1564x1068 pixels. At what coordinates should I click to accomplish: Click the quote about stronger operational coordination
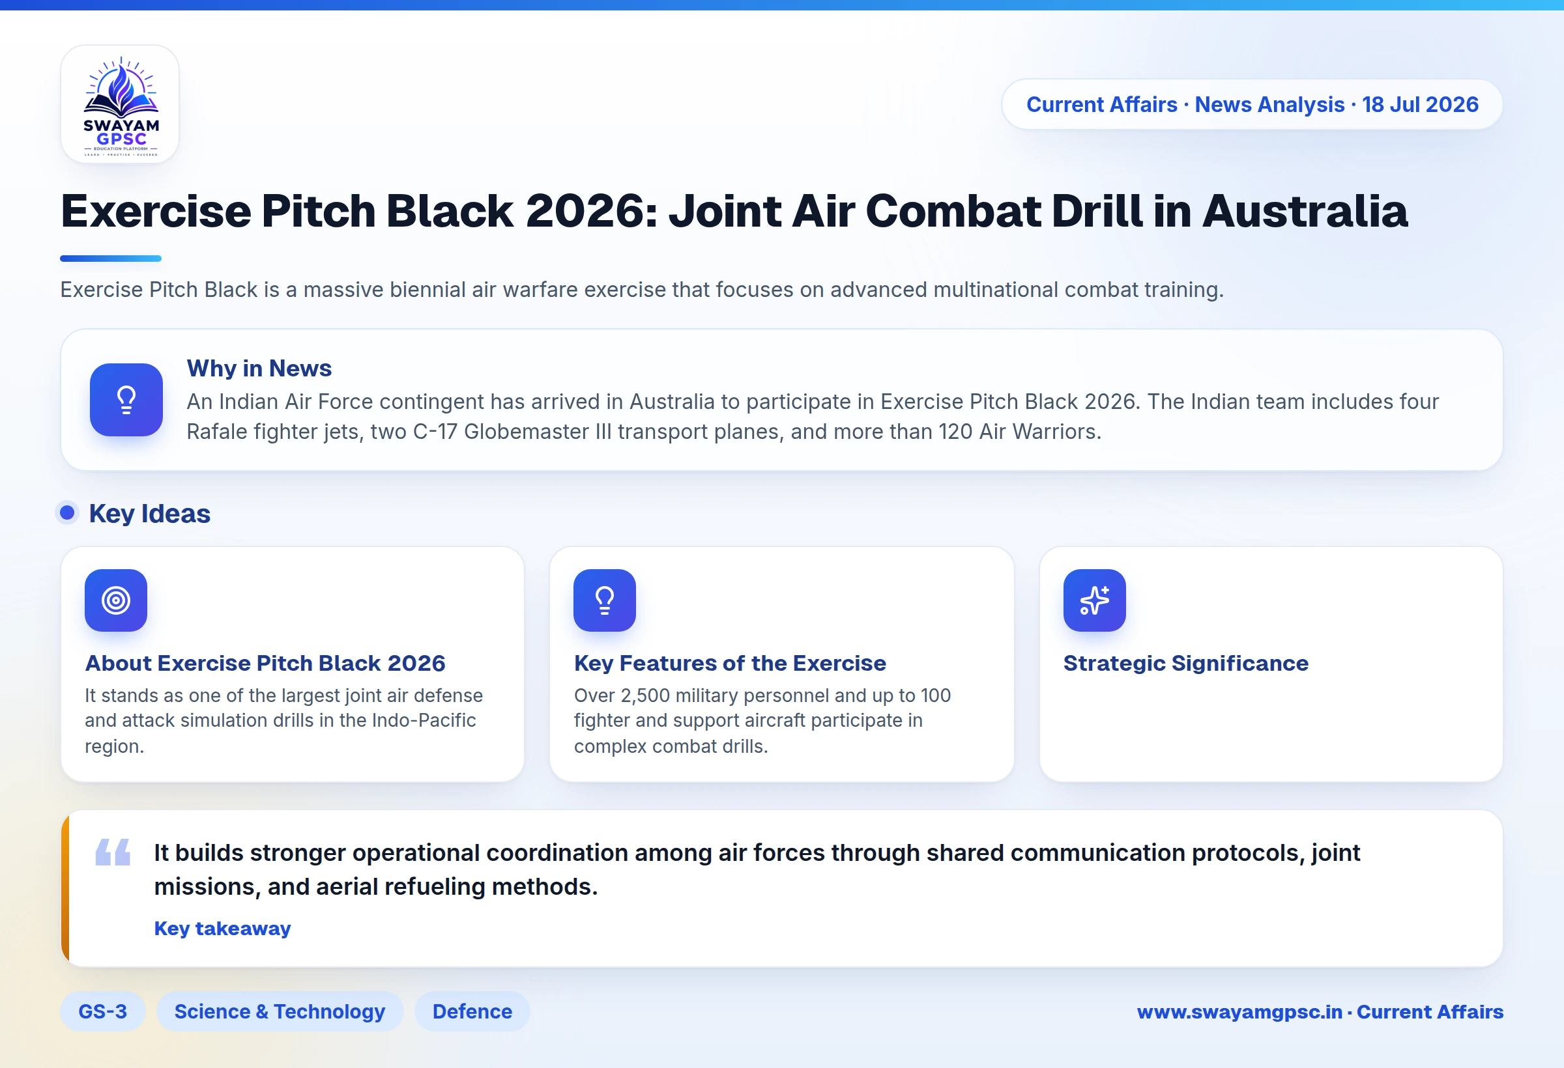757,869
